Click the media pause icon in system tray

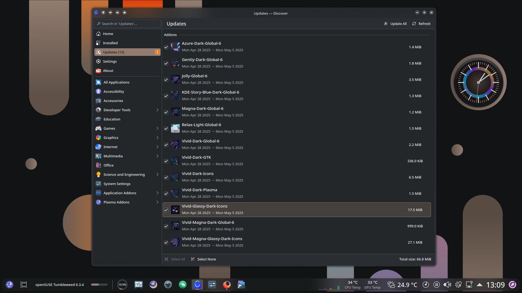[437, 285]
